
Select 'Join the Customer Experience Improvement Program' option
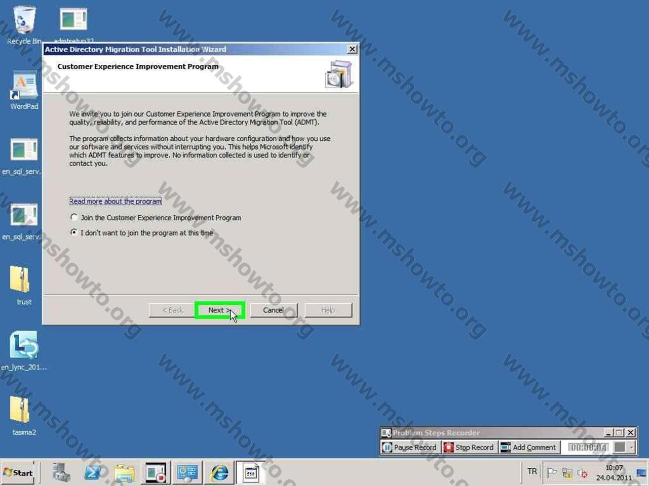click(x=156, y=218)
